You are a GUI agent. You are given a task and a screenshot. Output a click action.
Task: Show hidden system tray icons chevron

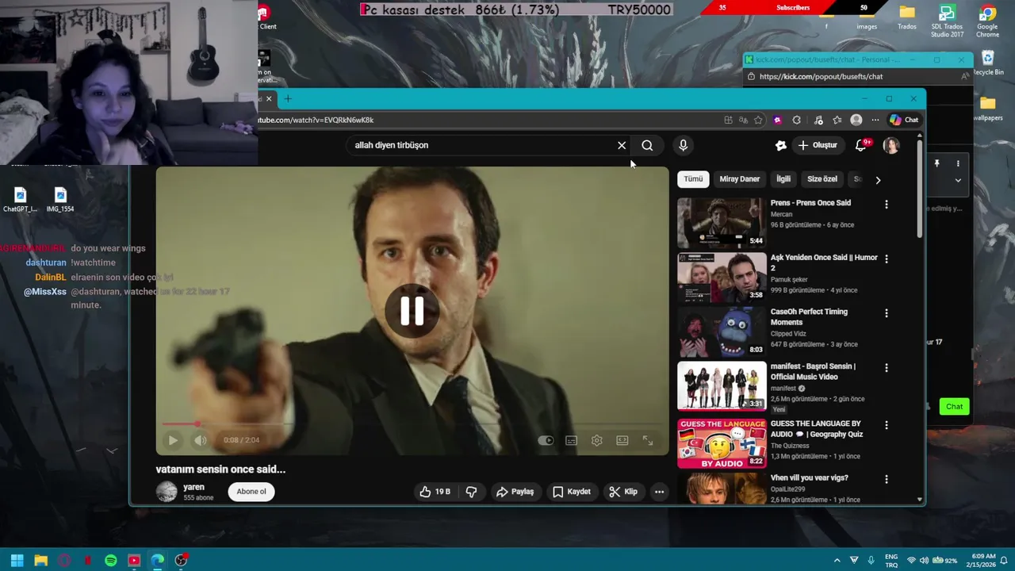[x=837, y=560]
